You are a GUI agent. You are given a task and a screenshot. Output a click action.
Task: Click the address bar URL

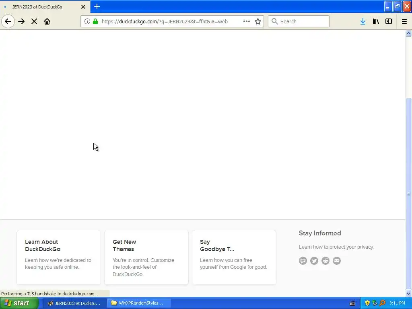[x=165, y=22]
